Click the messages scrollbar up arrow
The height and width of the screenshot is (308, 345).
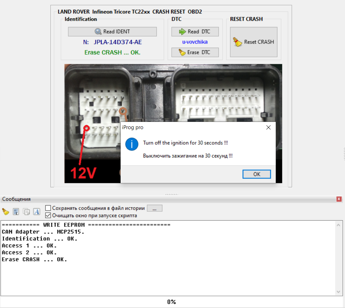click(x=338, y=225)
